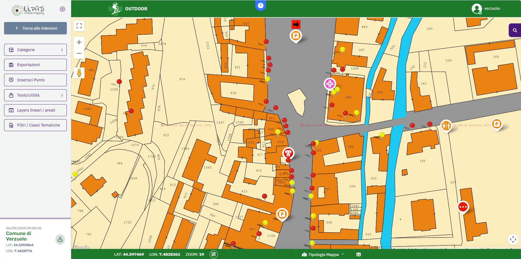The image size is (521, 259).
Task: Click the Torna alle Adesioni button
Action: (35, 28)
